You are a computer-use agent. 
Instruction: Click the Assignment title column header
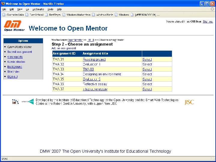[95, 54]
